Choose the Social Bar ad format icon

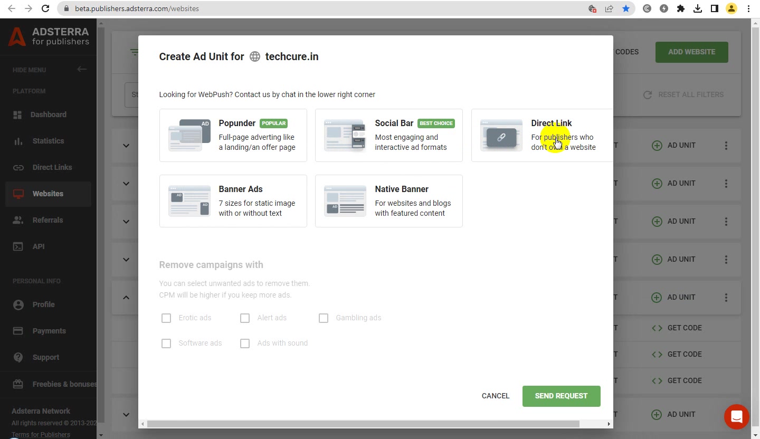[345, 135]
